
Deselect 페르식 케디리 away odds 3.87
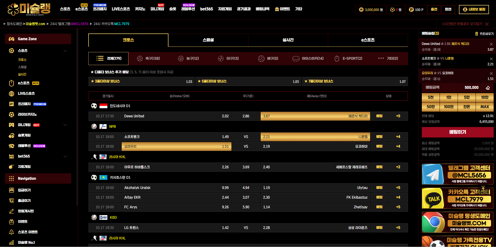315,116
